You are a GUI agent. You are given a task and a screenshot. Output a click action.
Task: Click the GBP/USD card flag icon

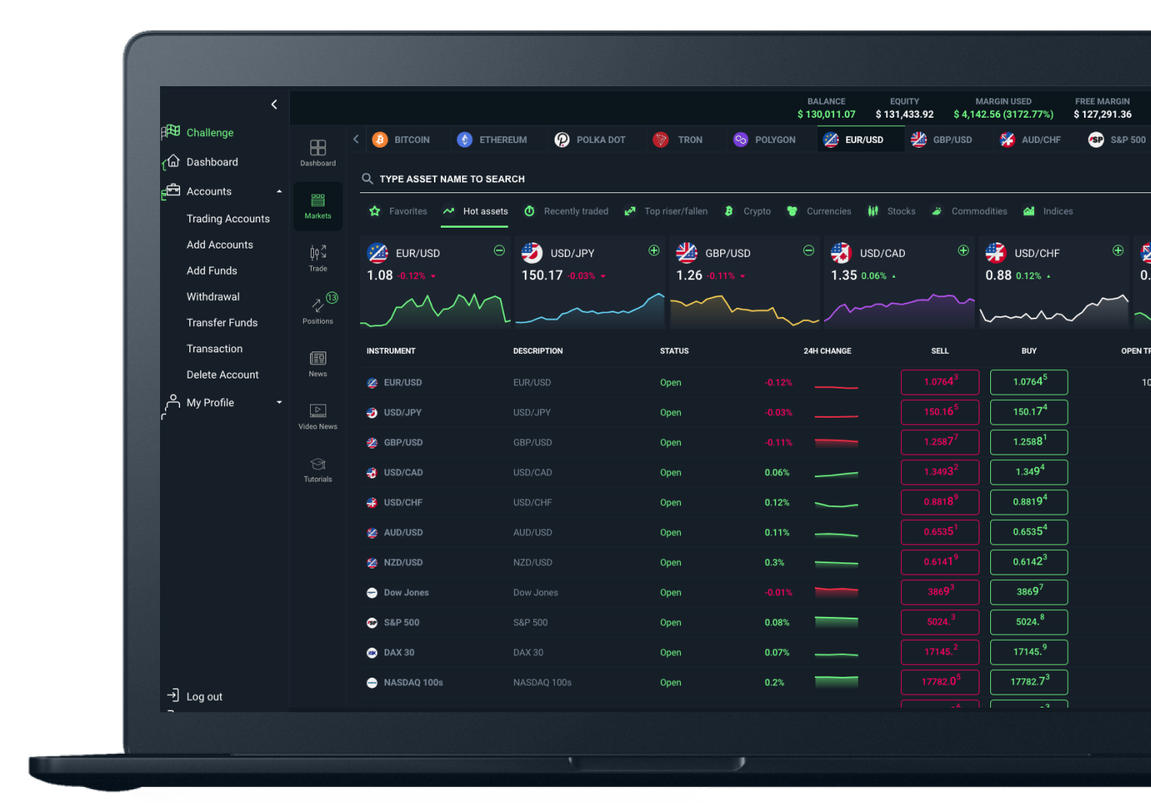tap(686, 252)
